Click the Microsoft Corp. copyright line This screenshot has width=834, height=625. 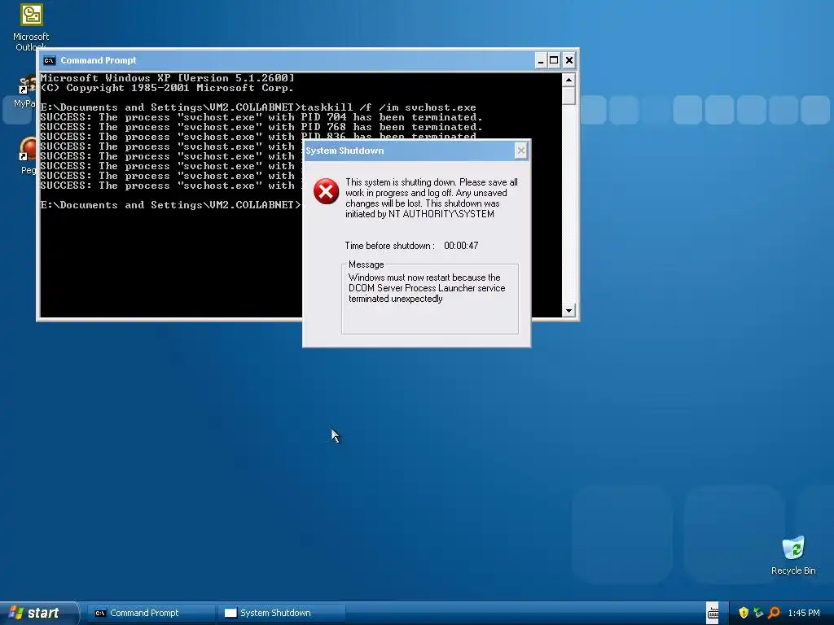tap(167, 88)
